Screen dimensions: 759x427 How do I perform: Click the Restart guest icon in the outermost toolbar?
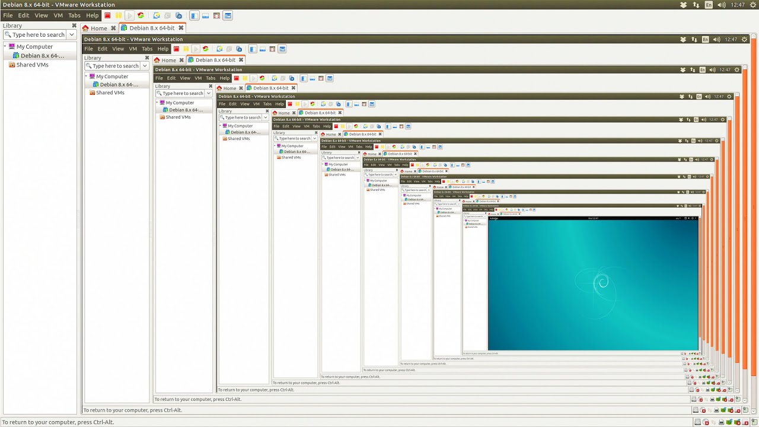click(x=141, y=15)
